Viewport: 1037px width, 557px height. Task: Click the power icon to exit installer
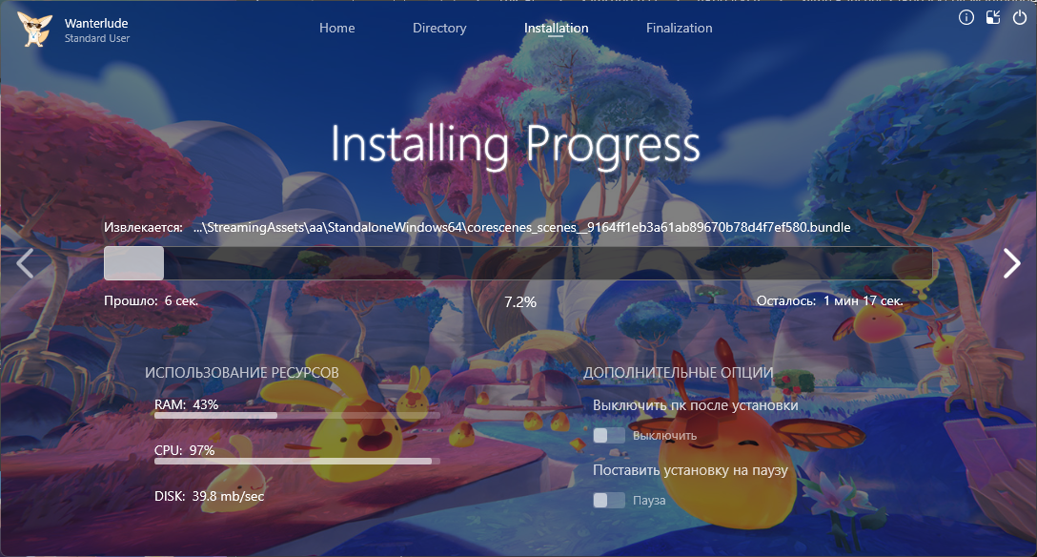tap(1020, 18)
